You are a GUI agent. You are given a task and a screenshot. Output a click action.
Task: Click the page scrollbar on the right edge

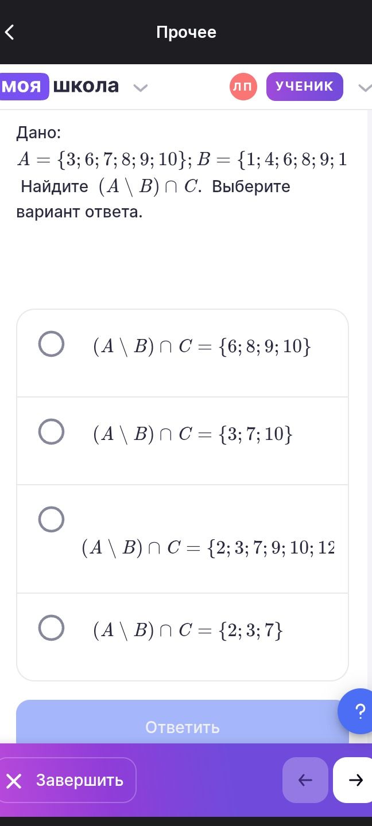(x=370, y=402)
